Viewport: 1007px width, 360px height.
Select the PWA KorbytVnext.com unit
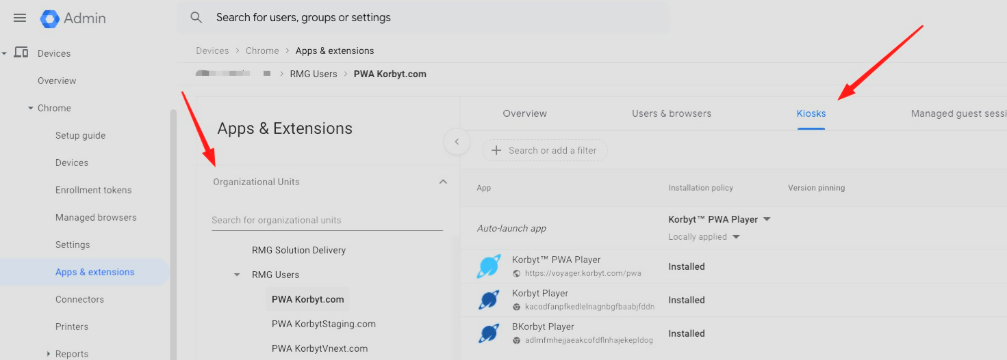click(x=320, y=348)
